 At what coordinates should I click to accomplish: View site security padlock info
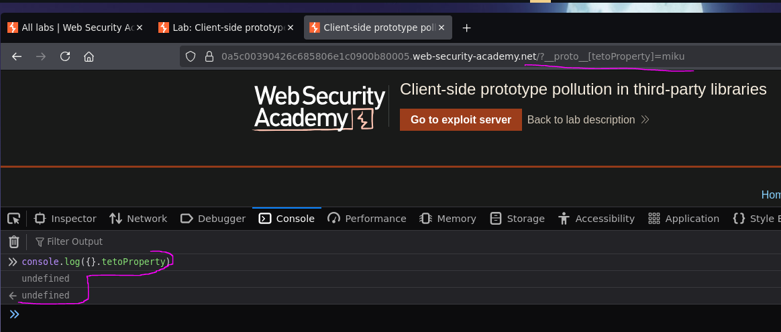tap(209, 57)
